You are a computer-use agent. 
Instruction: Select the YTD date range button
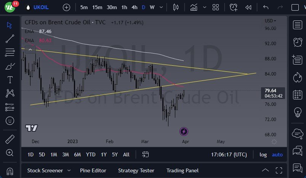[91, 154]
